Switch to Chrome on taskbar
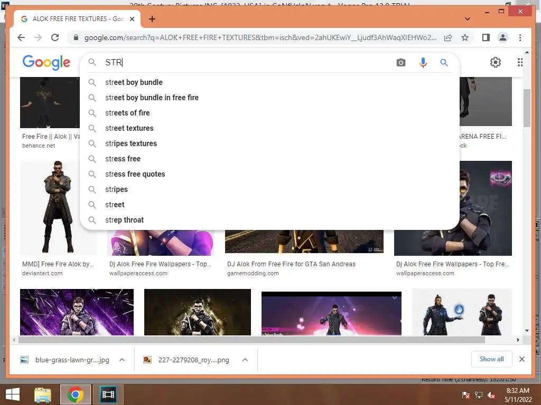This screenshot has width=541, height=405. click(75, 394)
